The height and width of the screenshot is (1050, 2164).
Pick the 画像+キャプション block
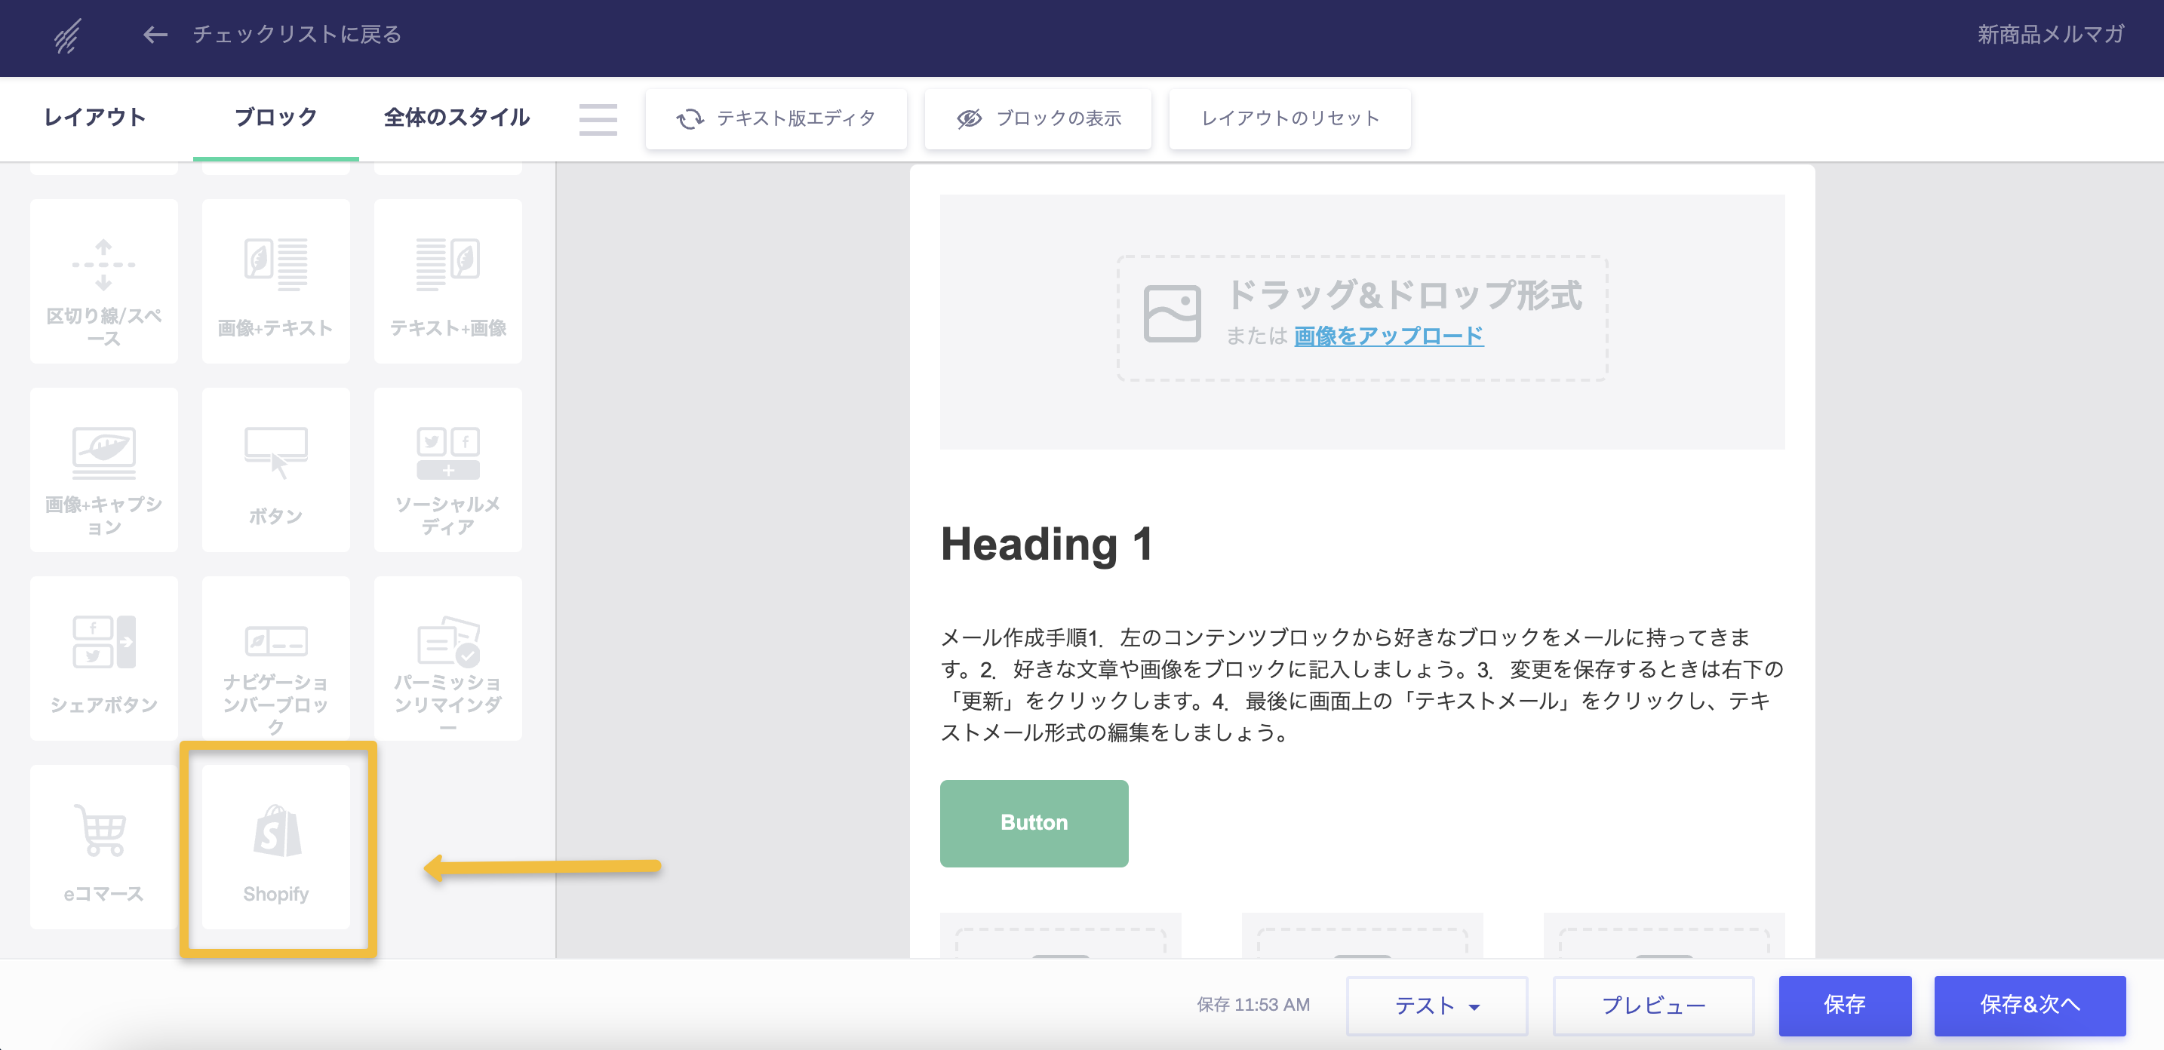(x=103, y=468)
